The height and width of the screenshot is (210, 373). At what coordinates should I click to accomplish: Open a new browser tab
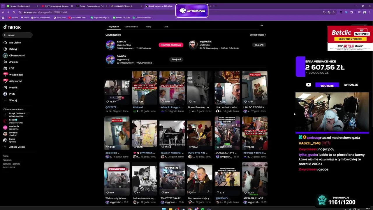tap(216, 6)
